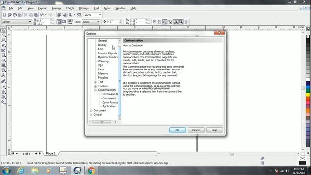This screenshot has width=311, height=175.
Task: Click the Print icon in toolbar
Action: click(x=19, y=15)
